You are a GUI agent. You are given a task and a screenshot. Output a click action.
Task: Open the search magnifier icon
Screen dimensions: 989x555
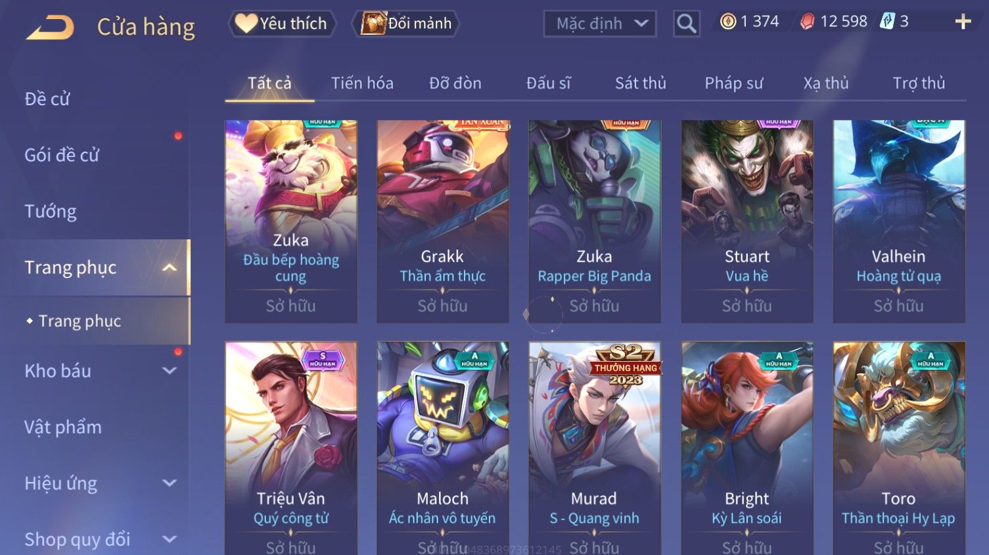pos(686,24)
